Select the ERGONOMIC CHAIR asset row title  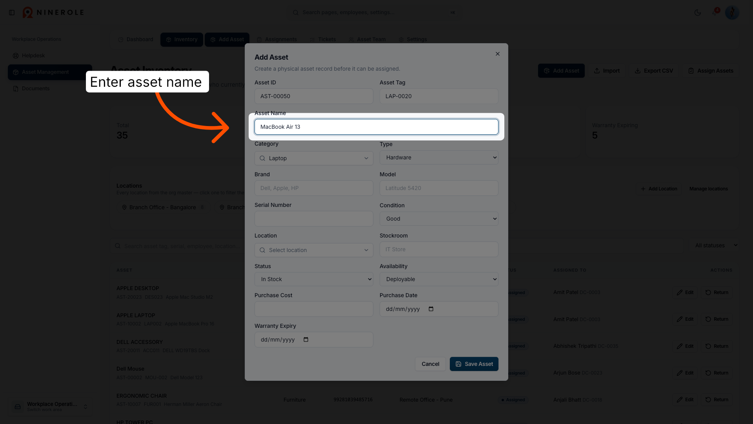142,396
